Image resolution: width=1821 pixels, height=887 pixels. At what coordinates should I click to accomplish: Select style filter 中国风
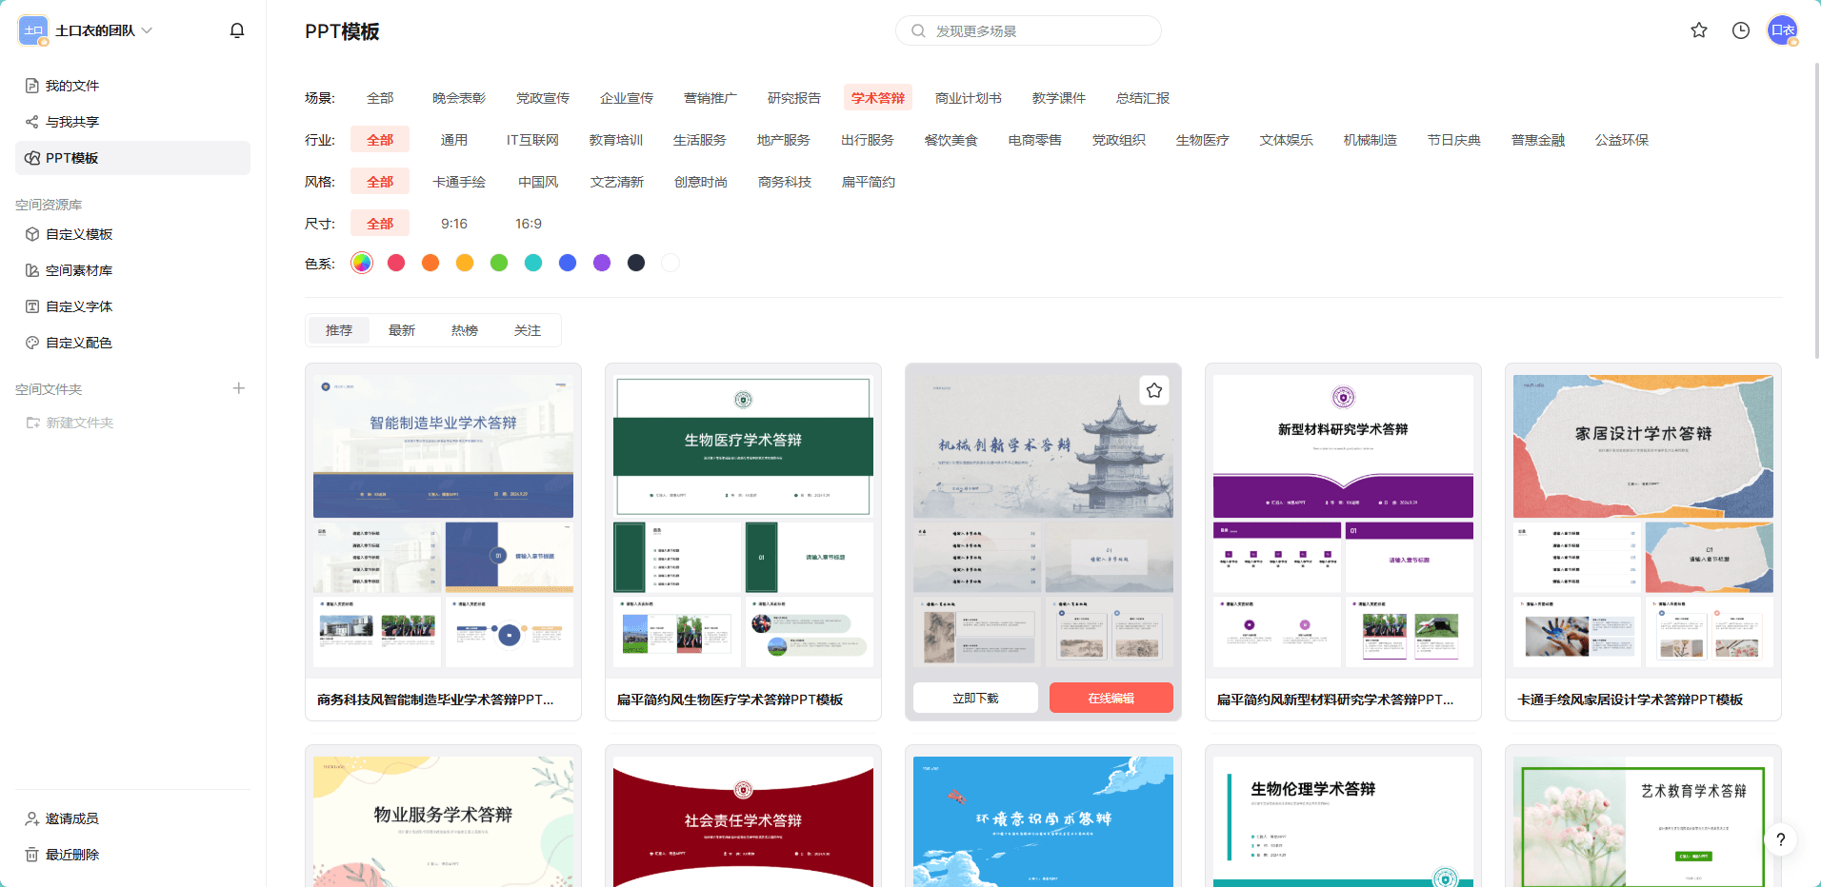point(538,182)
